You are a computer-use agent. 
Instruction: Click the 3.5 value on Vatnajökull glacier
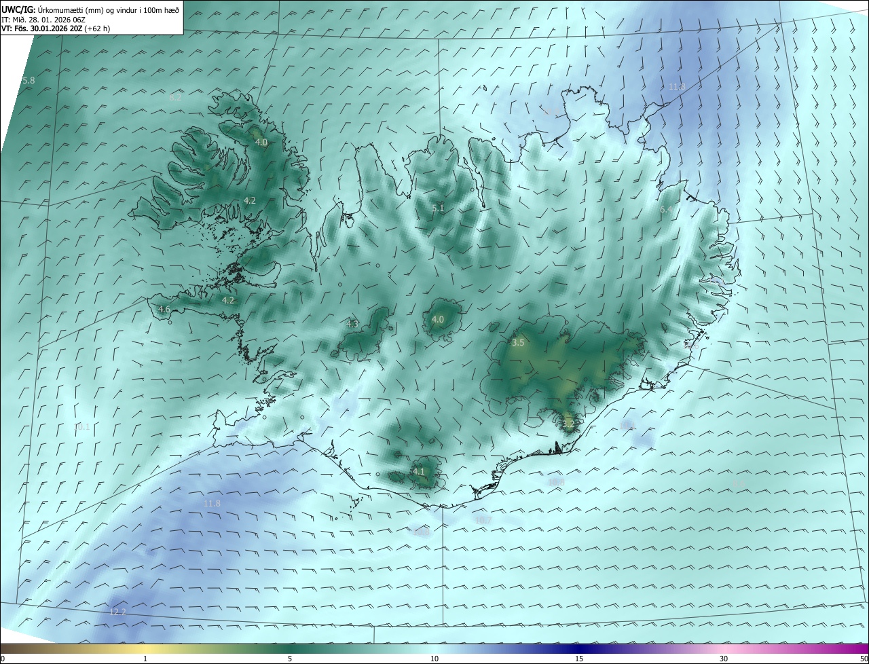pyautogui.click(x=518, y=343)
